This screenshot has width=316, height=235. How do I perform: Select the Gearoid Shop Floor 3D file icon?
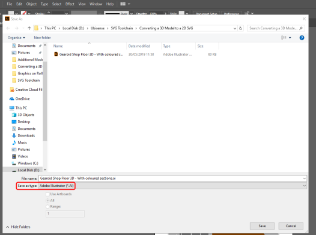(56, 54)
